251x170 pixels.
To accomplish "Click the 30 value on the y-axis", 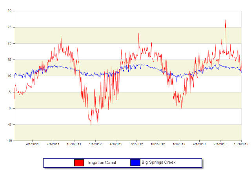I will pyautogui.click(x=9, y=11).
